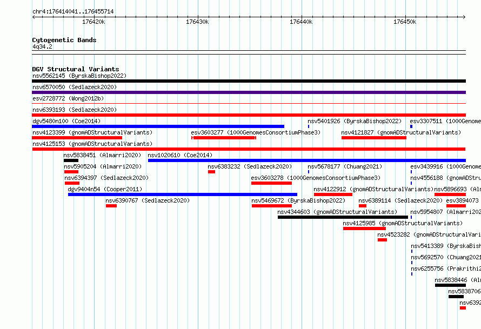Open esv3603277 1000GenomesConsortiumPhase3 label
481x329 pixels.
pos(256,132)
